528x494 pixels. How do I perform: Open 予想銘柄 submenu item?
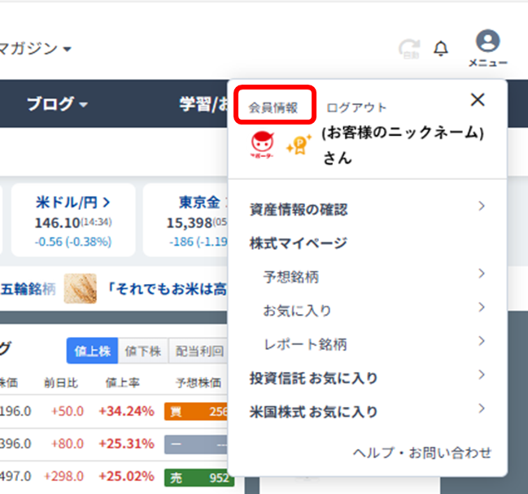click(x=291, y=277)
